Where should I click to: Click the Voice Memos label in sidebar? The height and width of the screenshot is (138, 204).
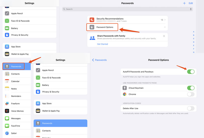point(17,111)
